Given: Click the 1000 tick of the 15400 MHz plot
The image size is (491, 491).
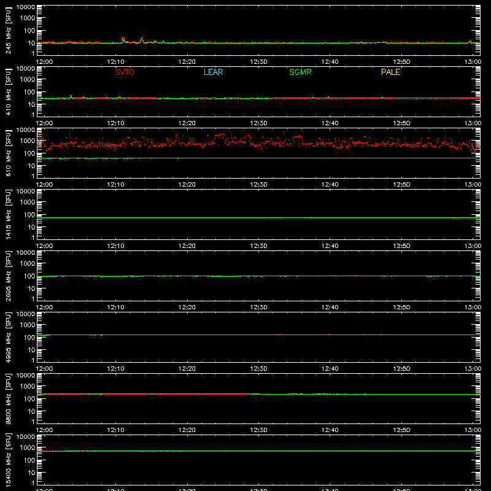Looking at the screenshot, I should [28, 448].
